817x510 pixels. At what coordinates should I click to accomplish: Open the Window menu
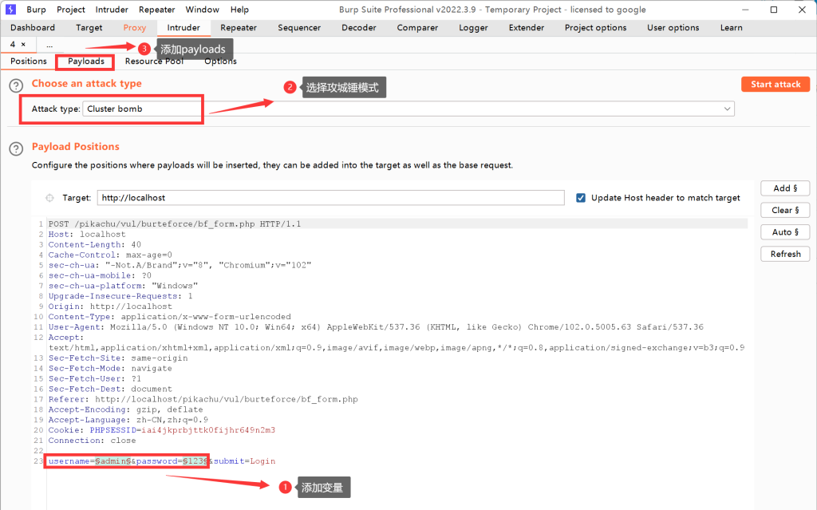[x=202, y=10]
